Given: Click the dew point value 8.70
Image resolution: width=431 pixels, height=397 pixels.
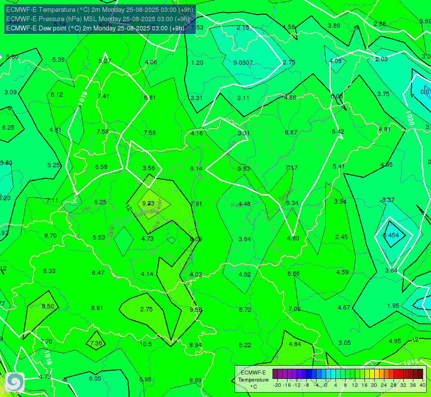Looking at the screenshot, I should pos(51,236).
